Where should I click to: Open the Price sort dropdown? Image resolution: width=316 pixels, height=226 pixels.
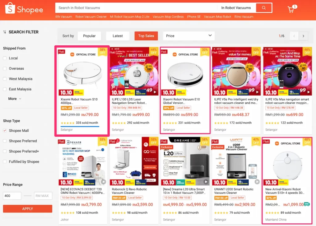pyautogui.click(x=189, y=36)
